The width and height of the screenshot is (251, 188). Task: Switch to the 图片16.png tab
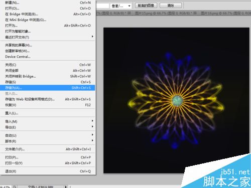click(x=225, y=13)
